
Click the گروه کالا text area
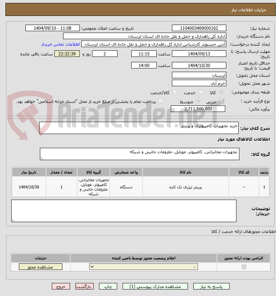(140, 154)
